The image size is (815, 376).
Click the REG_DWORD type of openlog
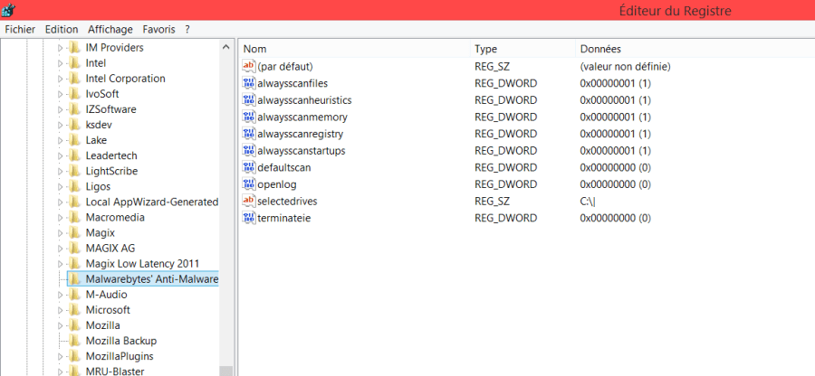505,184
